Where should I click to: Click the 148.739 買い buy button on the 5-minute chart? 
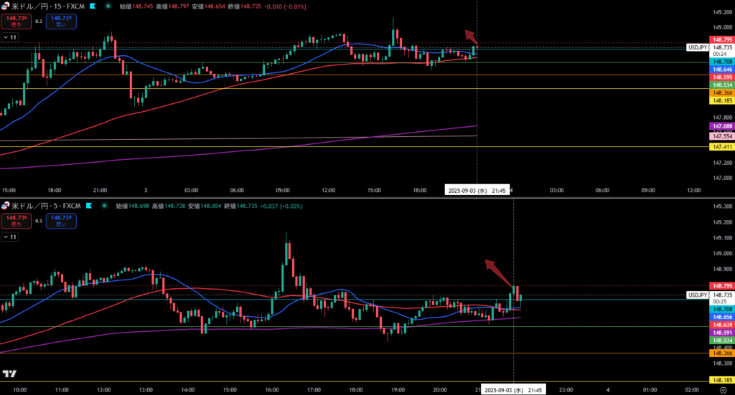point(61,221)
